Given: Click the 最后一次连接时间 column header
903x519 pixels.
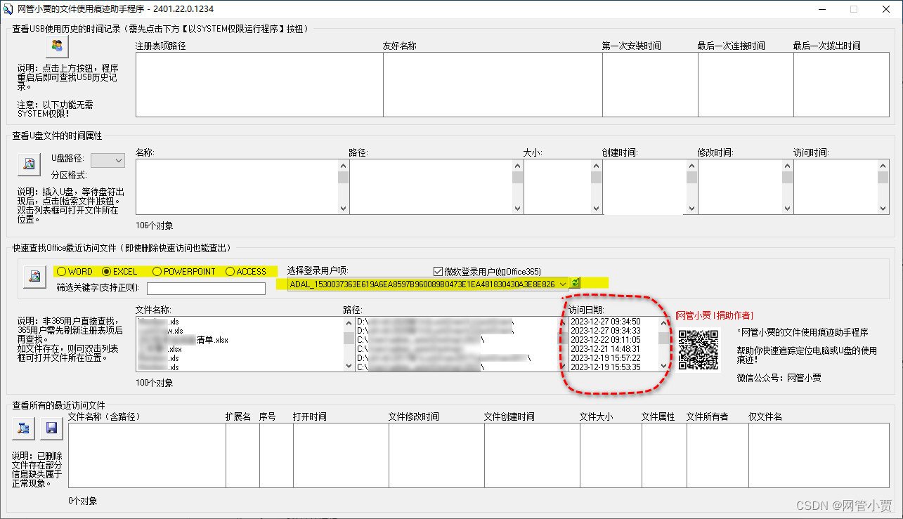Looking at the screenshot, I should click(732, 46).
